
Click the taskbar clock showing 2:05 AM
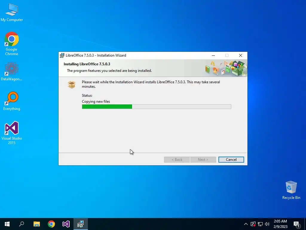(x=280, y=224)
